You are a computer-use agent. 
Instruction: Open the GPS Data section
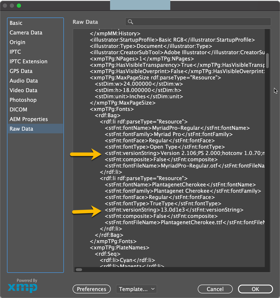(35, 71)
